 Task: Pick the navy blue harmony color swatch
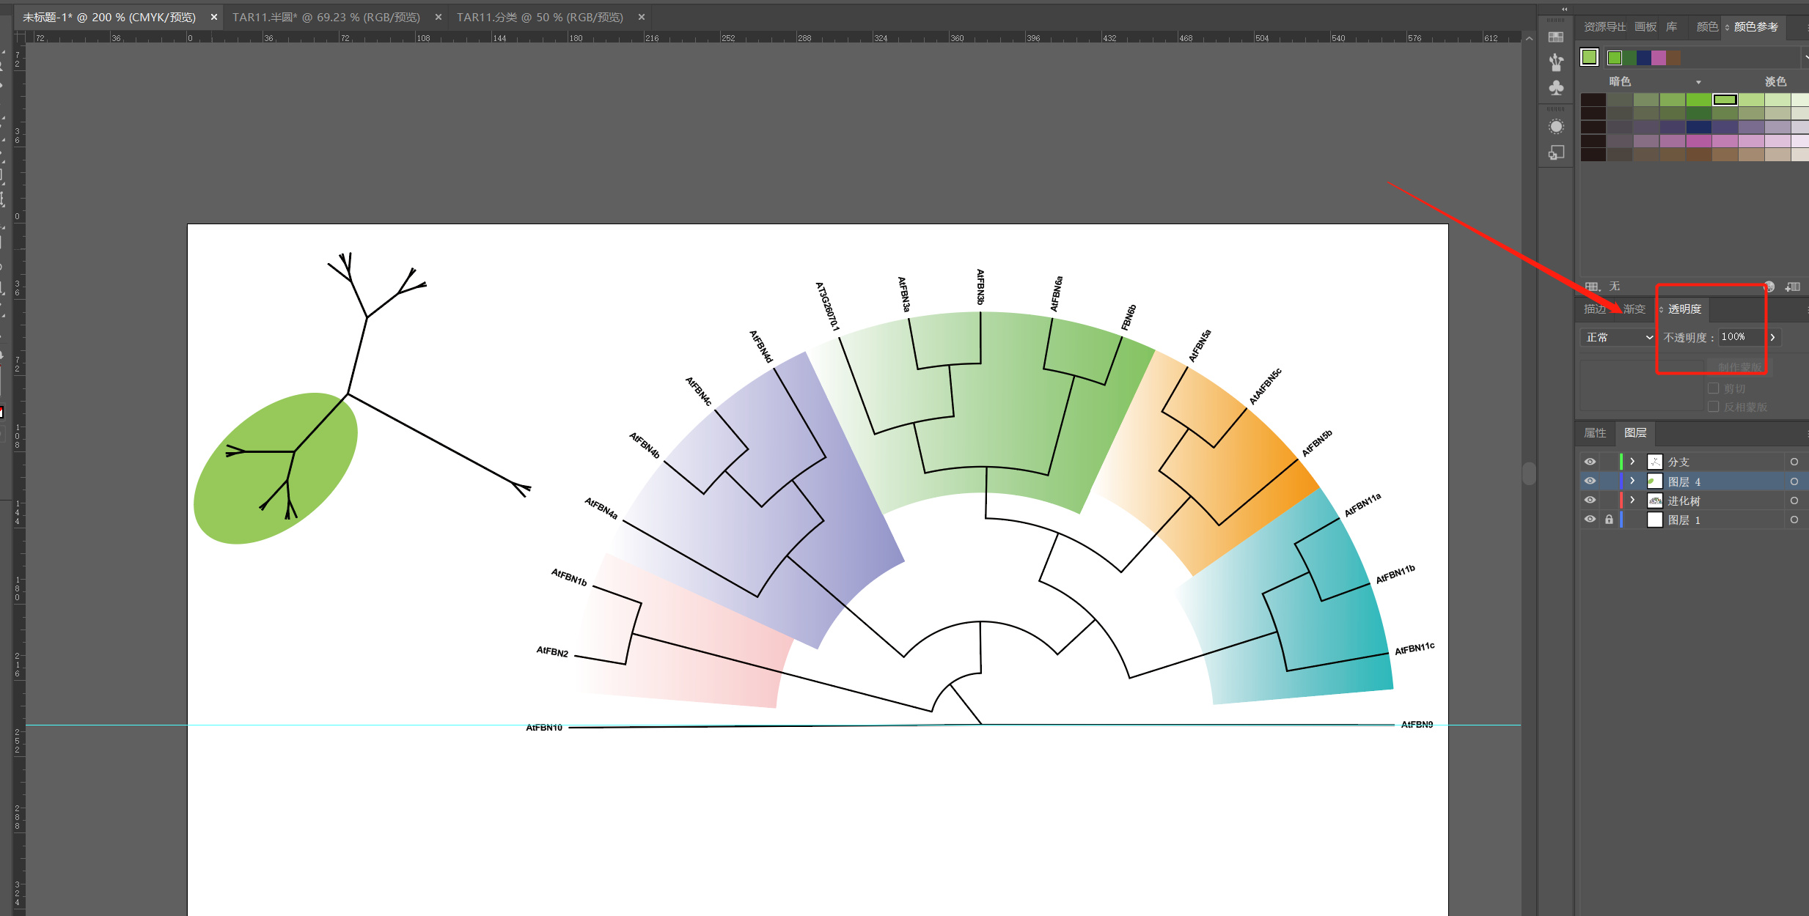click(1644, 58)
